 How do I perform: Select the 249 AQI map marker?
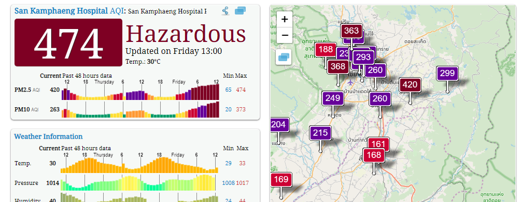(x=333, y=98)
